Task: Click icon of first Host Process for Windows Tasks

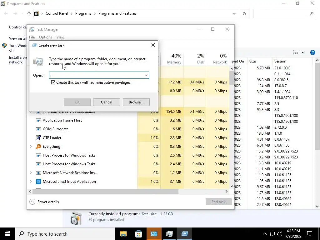Action: point(38,155)
